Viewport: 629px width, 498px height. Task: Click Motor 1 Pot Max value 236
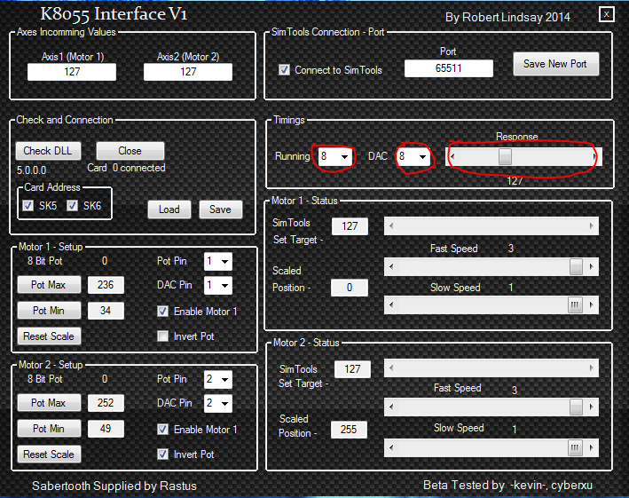tap(106, 285)
